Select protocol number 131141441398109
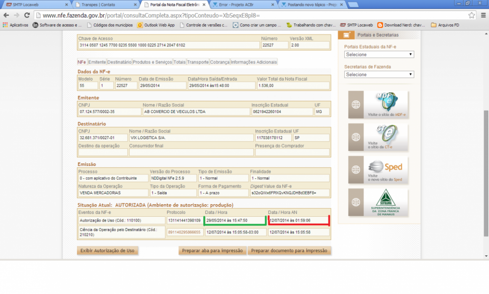The image size is (489, 294). [x=184, y=220]
